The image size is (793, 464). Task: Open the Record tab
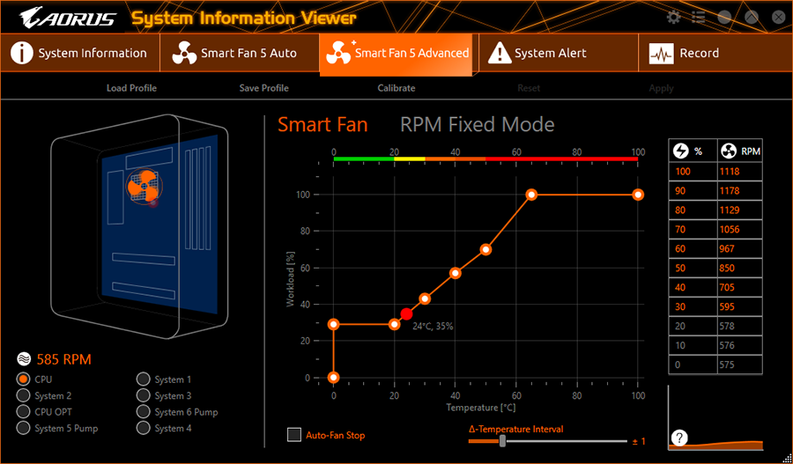pos(715,53)
